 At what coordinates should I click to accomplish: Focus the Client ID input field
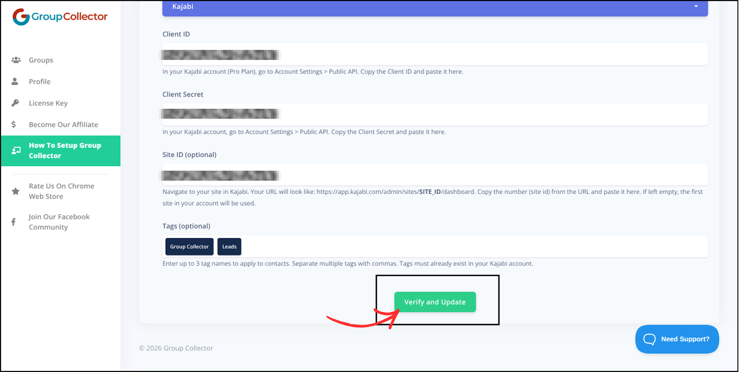point(435,54)
